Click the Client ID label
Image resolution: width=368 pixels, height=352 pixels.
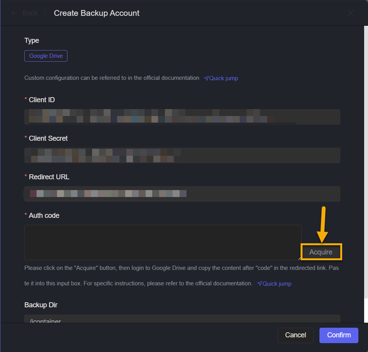pyautogui.click(x=42, y=100)
